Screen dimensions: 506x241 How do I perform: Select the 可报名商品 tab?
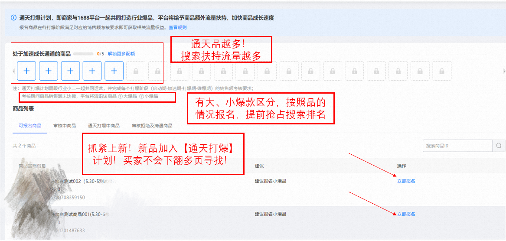[30, 126]
